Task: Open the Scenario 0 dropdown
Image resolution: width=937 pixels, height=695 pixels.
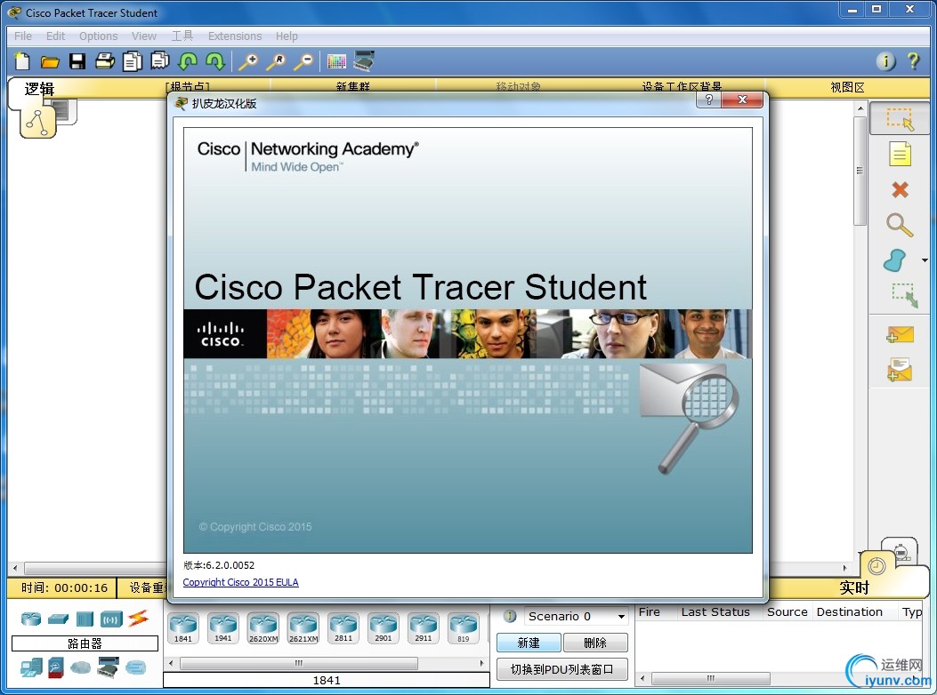Action: 576,616
